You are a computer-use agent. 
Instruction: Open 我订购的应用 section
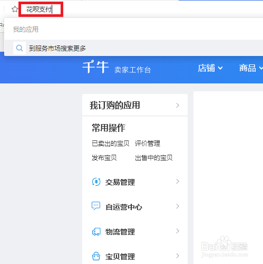pyautogui.click(x=135, y=105)
